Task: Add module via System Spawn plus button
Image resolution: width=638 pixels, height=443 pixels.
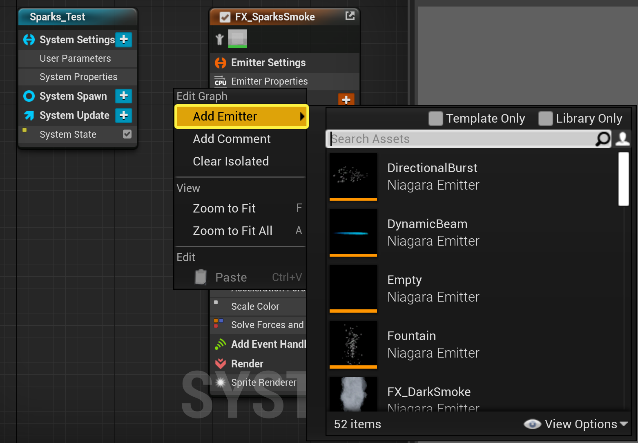Action: click(x=124, y=96)
